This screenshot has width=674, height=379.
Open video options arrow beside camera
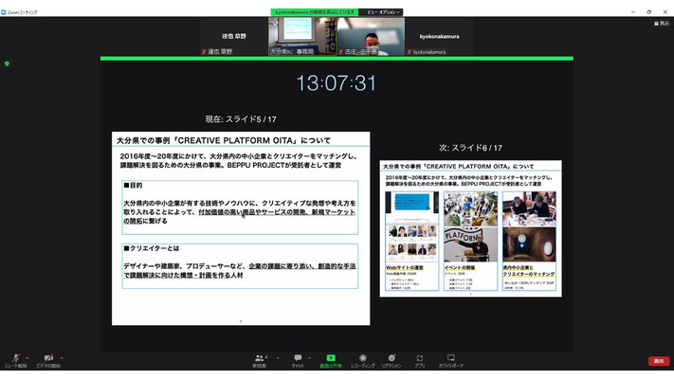click(62, 357)
